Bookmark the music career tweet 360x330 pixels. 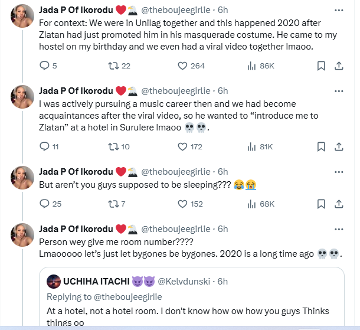322,146
